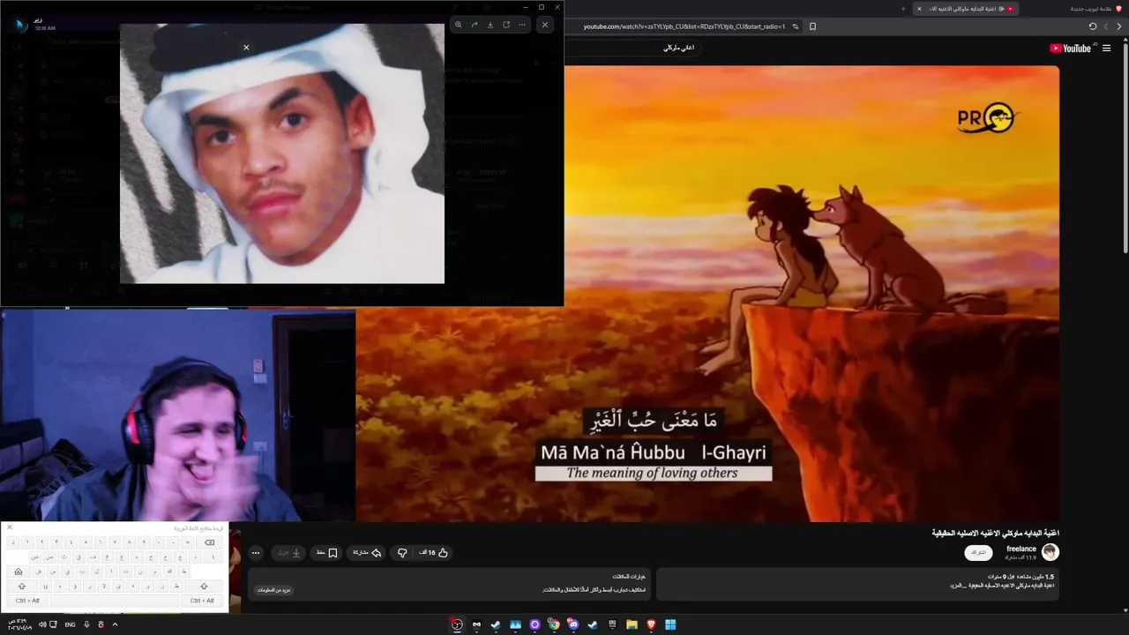
Task: Click the greyed-out download button under video
Action: click(289, 553)
